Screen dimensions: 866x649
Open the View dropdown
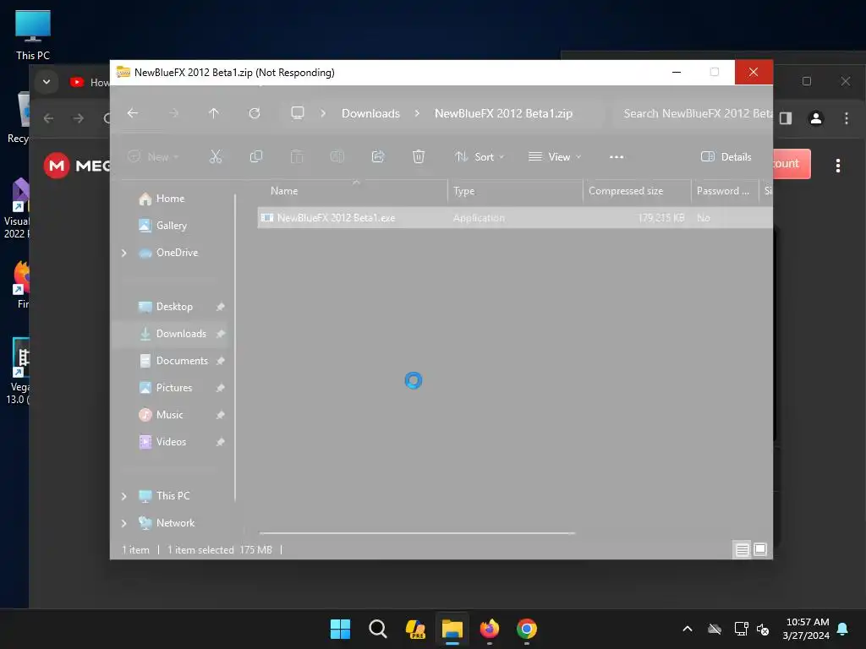555,156
